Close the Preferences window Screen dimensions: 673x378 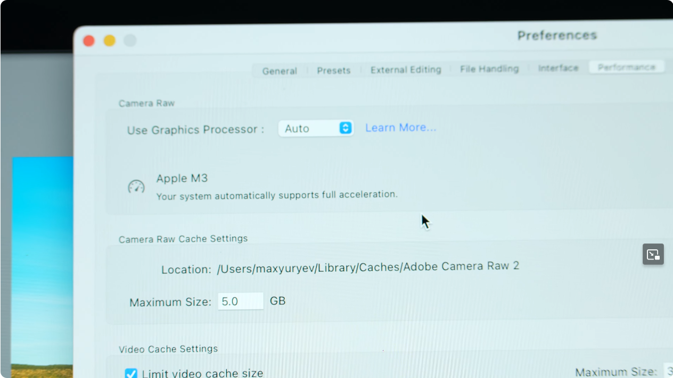(x=89, y=41)
